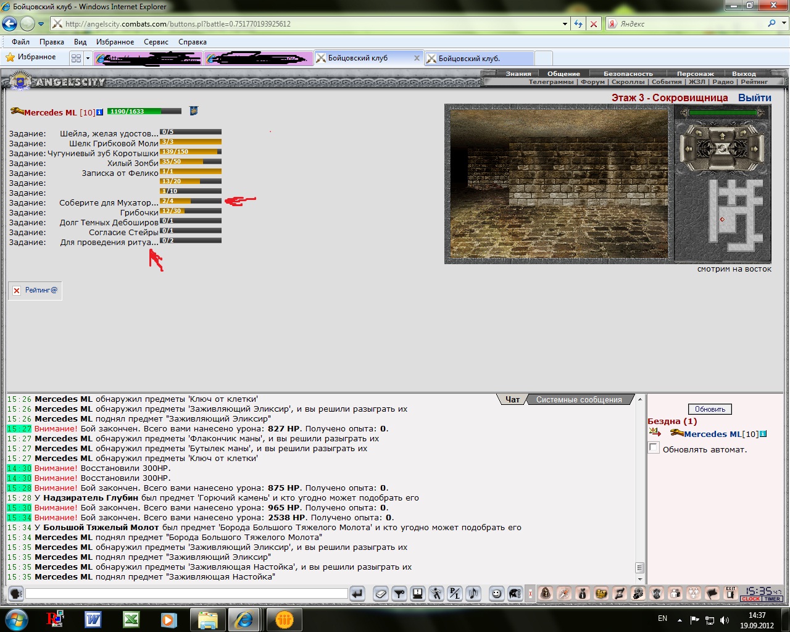
Task: Open the smiley emoticons picker
Action: pos(496,594)
